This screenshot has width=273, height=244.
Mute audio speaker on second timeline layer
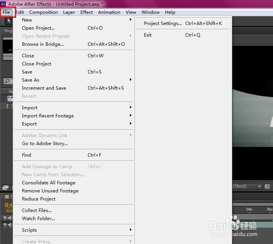click(10, 225)
